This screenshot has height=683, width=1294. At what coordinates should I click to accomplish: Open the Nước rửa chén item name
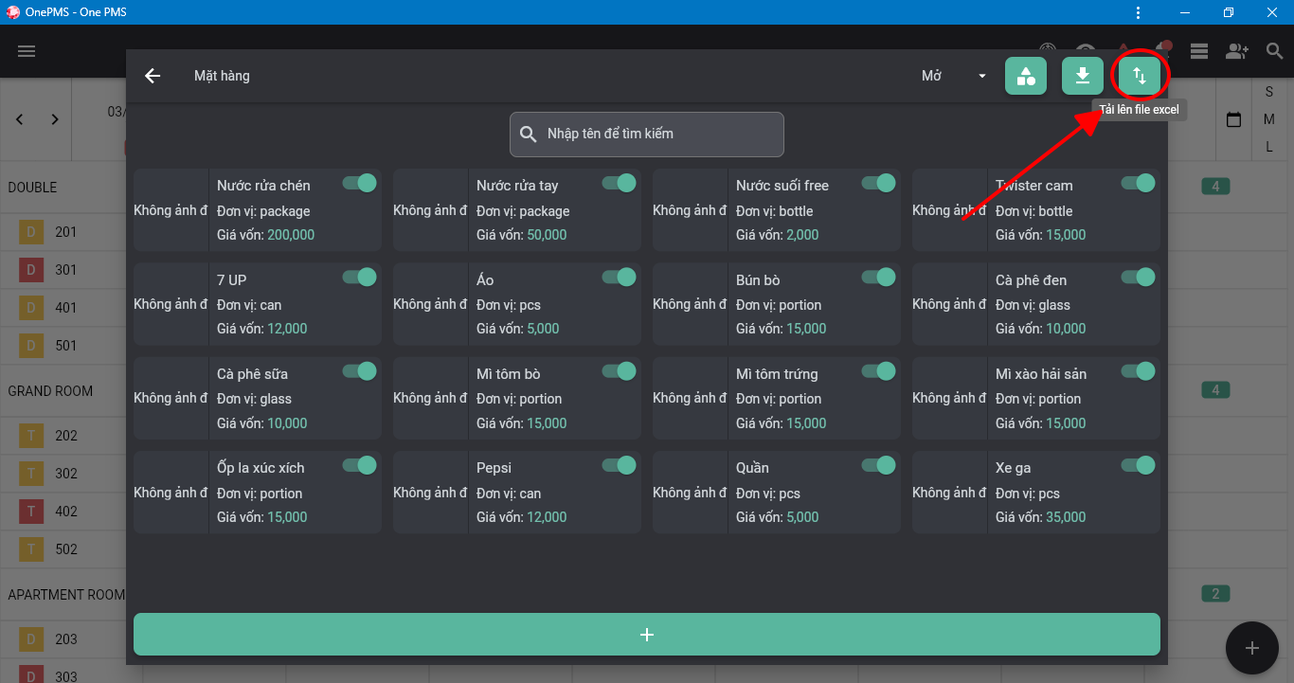(263, 186)
